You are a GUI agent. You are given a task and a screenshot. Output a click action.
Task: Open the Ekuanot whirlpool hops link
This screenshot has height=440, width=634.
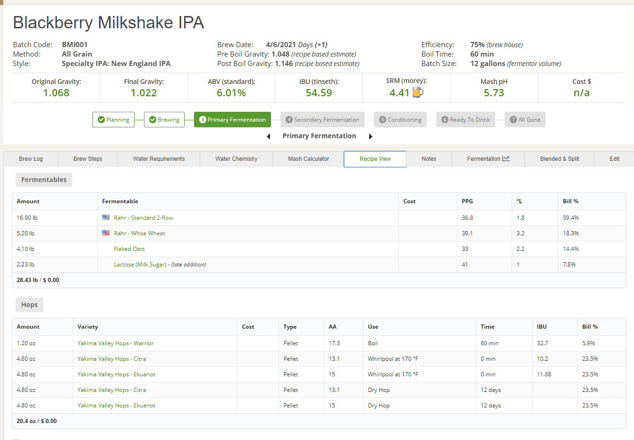click(117, 374)
